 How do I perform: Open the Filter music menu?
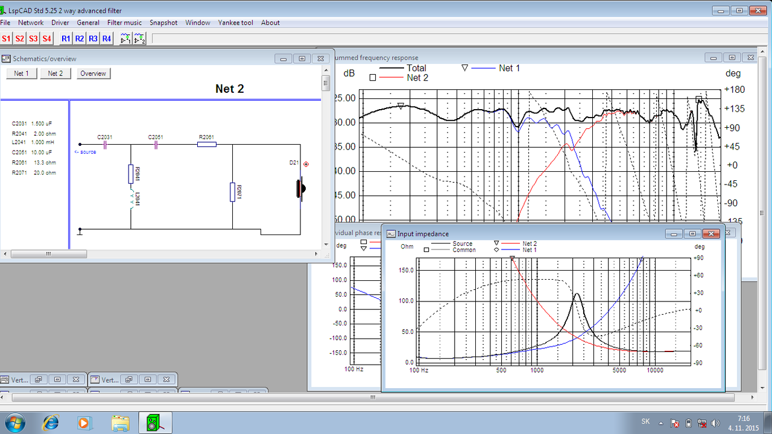click(125, 23)
